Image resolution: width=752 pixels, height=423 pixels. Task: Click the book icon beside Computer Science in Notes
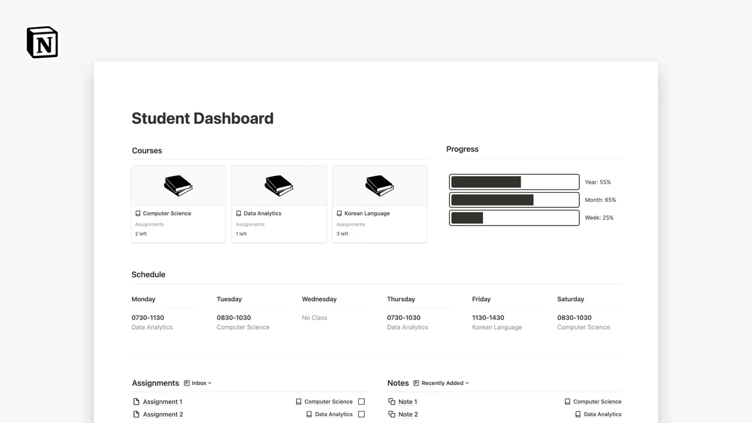point(566,401)
